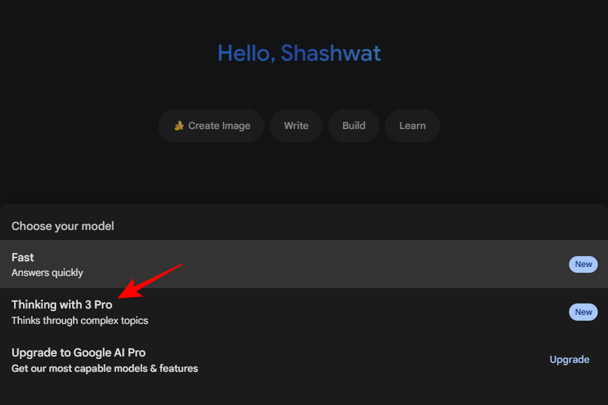Screen dimensions: 608x405
Task: Select the Write suggestion chip
Action: pos(296,126)
